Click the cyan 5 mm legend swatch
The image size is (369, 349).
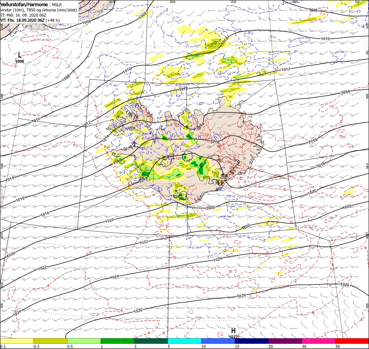[x=184, y=341]
